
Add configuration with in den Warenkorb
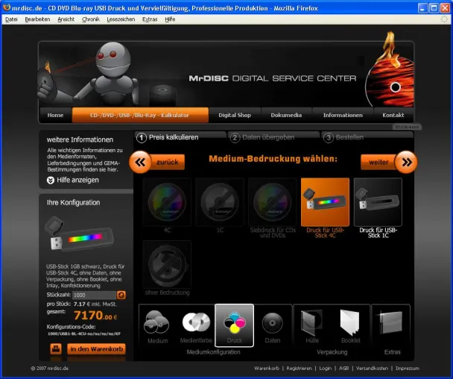click(x=97, y=349)
